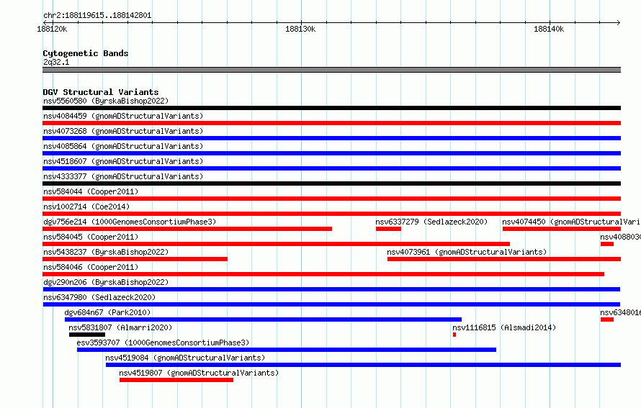Open variant nsv584045 (Cooper2011) label
641x408 pixels.
pos(91,237)
